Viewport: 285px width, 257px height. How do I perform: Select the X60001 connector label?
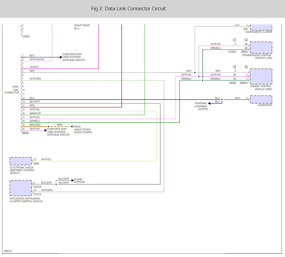244,82
